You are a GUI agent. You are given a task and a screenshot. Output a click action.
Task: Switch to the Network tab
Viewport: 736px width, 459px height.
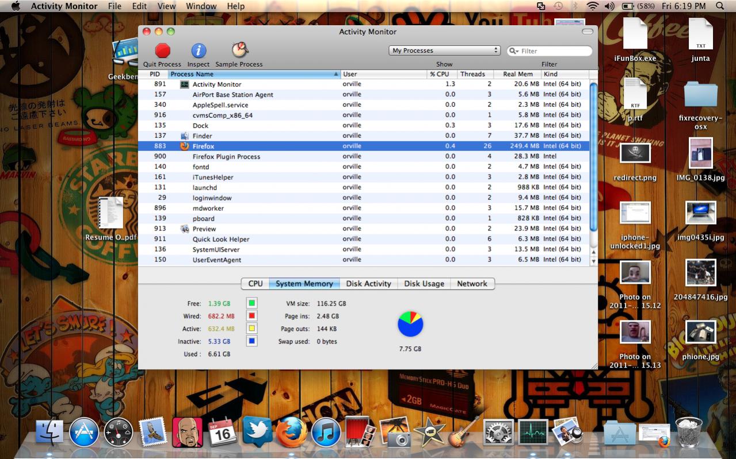coord(472,284)
